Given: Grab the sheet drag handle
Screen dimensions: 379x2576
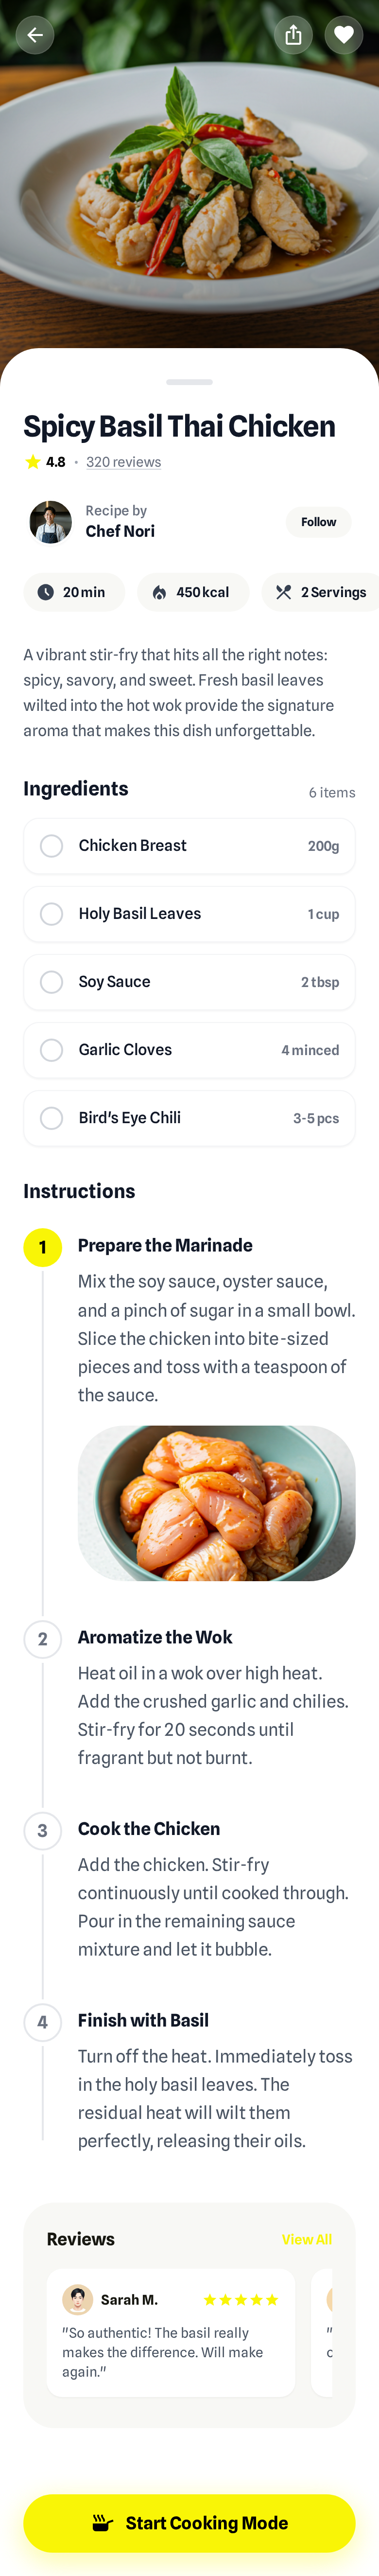Looking at the screenshot, I should 189,382.
